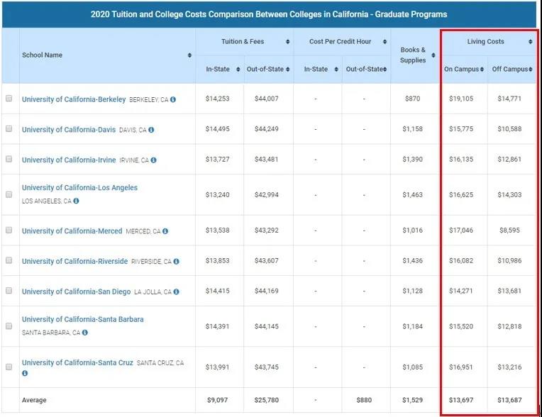The width and height of the screenshot is (542, 417).
Task: Check the UC Santa Barbara row checkbox
Action: click(9, 326)
